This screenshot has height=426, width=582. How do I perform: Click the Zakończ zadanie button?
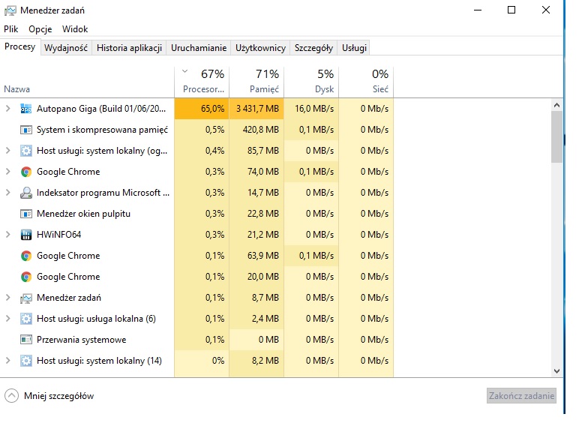click(521, 396)
